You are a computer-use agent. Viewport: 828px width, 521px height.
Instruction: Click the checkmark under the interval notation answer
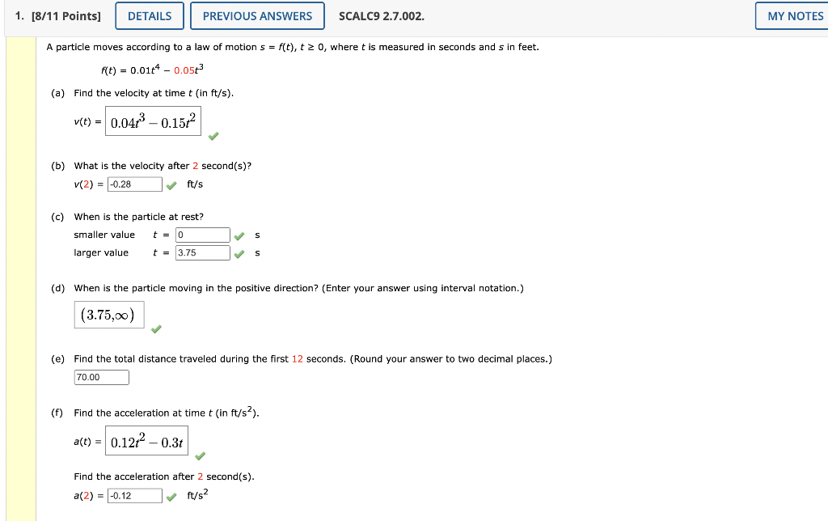pos(157,328)
